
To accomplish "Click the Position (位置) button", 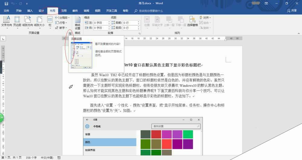I will pyautogui.click(x=147, y=22).
